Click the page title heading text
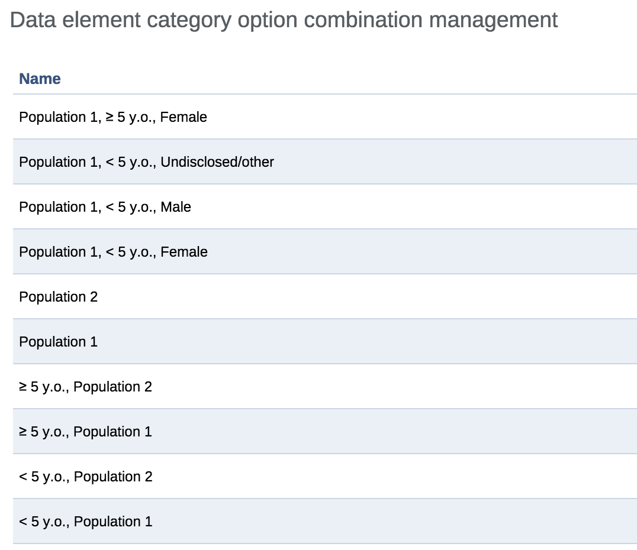637x550 pixels. coord(284,20)
